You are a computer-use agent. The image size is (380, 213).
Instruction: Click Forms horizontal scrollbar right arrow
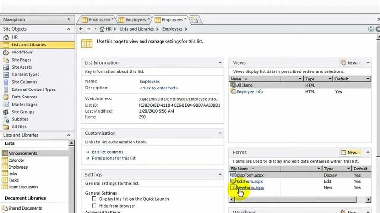(369, 199)
